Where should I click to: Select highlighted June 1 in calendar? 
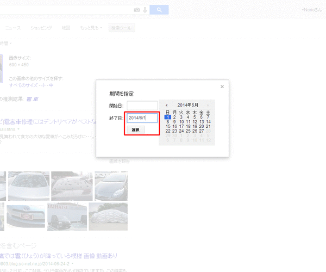(x=168, y=117)
